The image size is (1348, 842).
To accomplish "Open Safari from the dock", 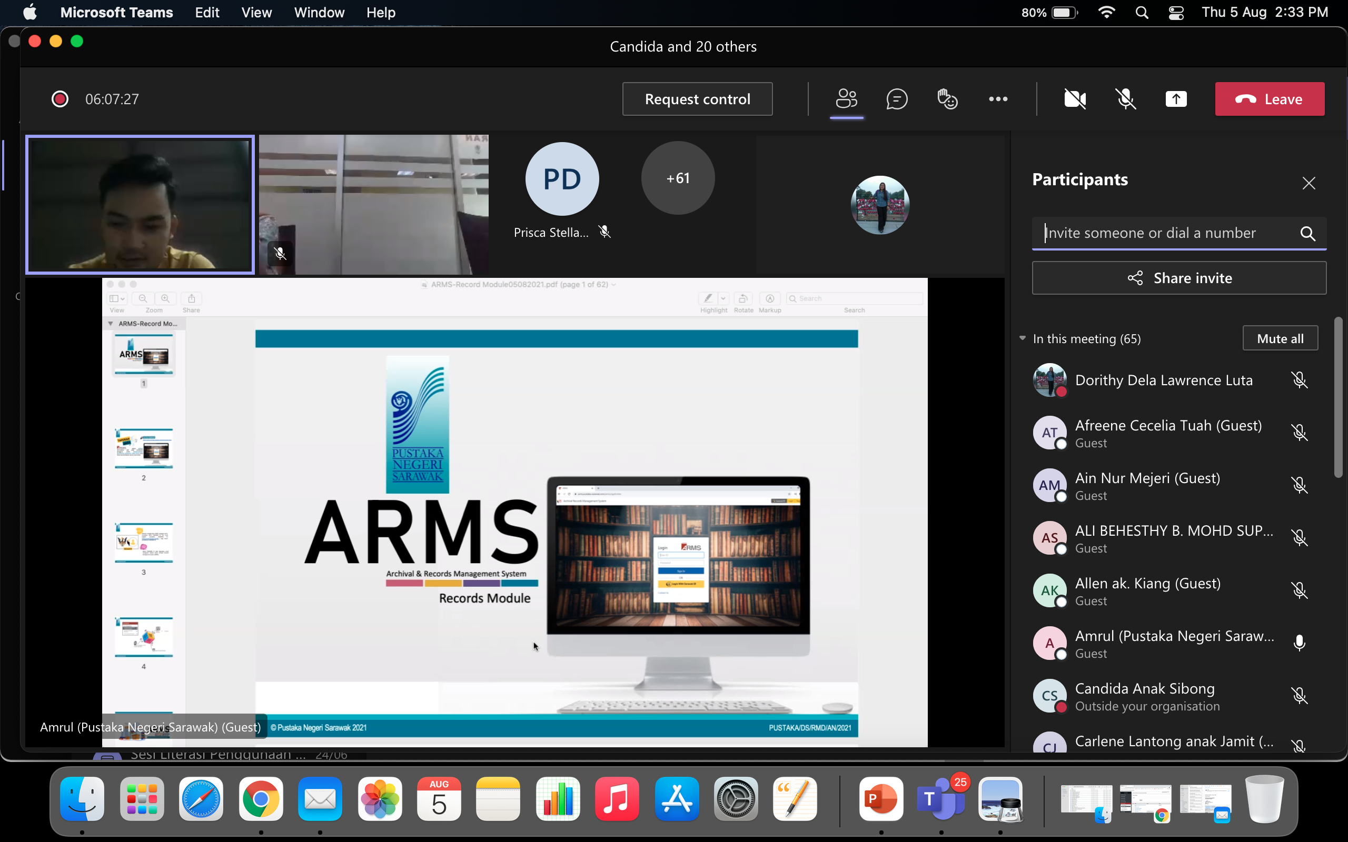I will coord(201,799).
